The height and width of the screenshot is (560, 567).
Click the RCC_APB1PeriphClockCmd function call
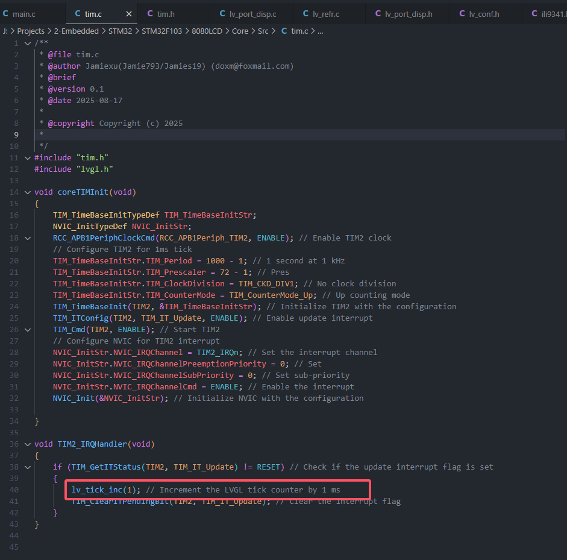104,238
